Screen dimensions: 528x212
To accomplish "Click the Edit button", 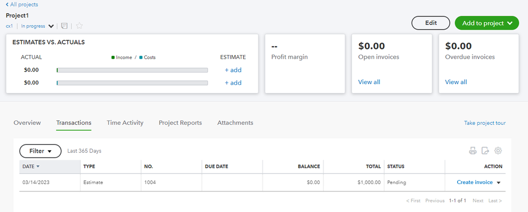I will [x=431, y=23].
